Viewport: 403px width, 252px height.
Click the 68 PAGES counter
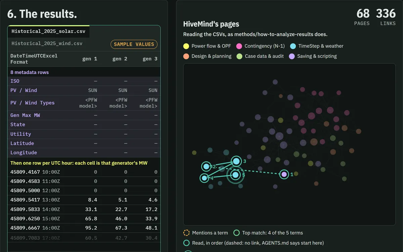tap(362, 17)
